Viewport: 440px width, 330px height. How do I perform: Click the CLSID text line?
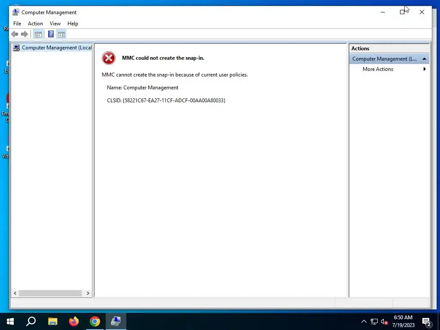coord(166,101)
